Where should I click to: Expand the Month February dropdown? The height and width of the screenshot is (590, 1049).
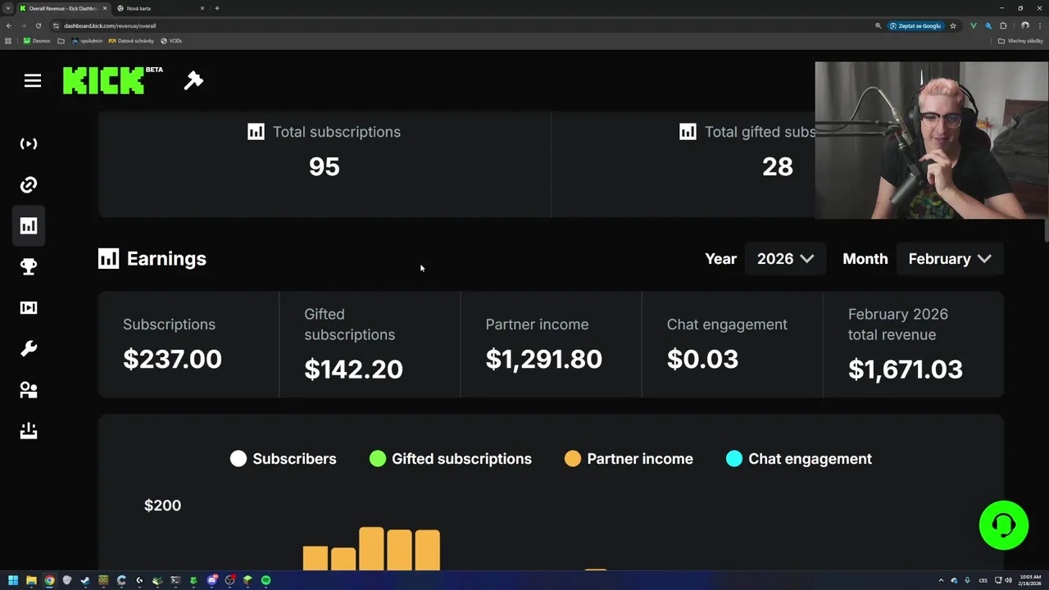point(949,259)
